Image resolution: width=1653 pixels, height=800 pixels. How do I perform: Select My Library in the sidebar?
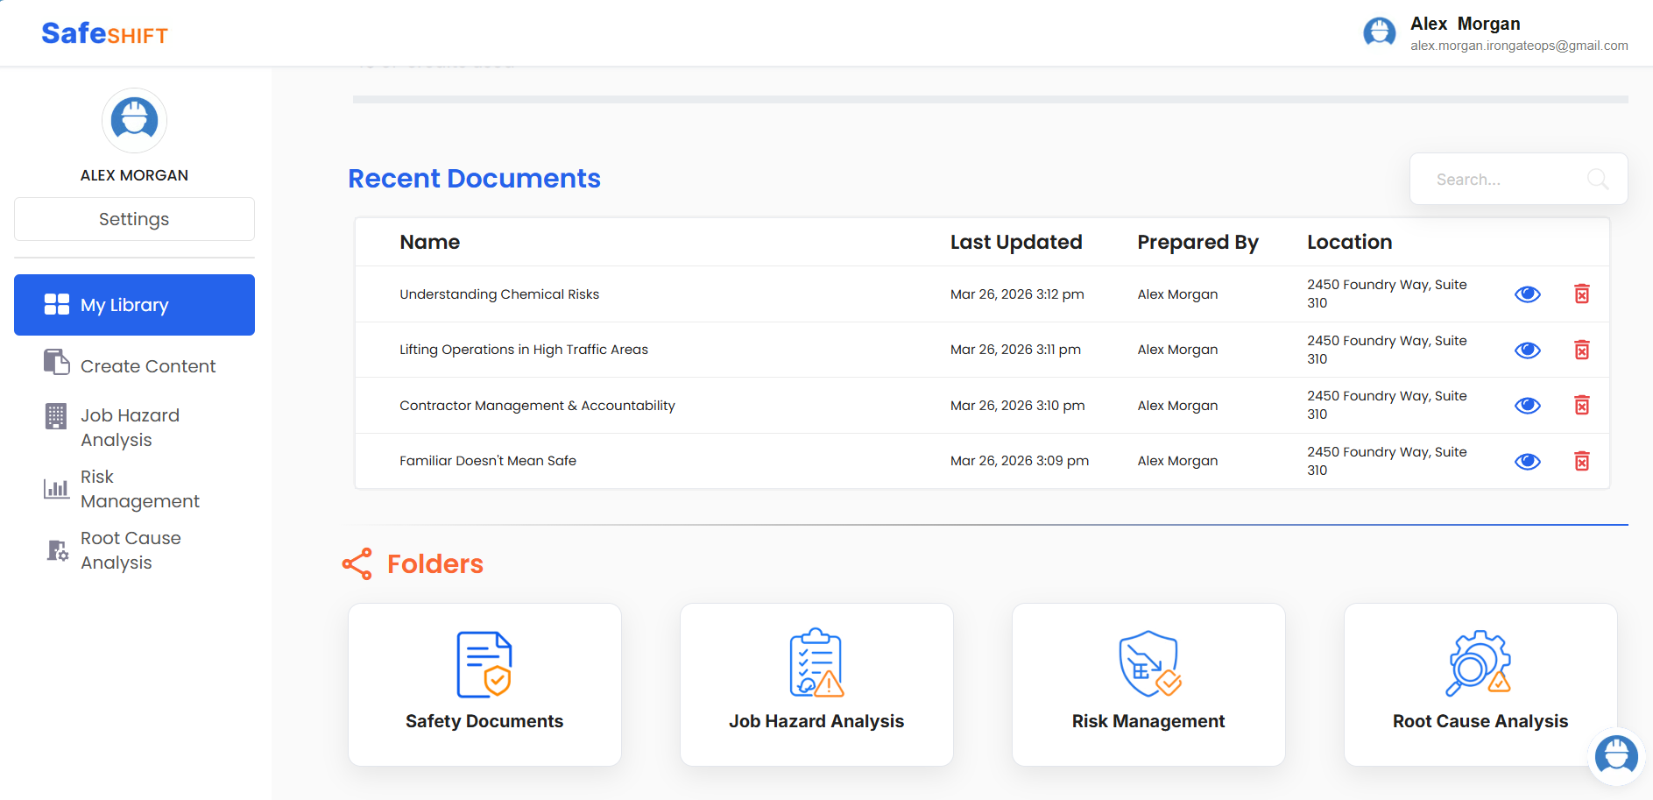click(134, 305)
